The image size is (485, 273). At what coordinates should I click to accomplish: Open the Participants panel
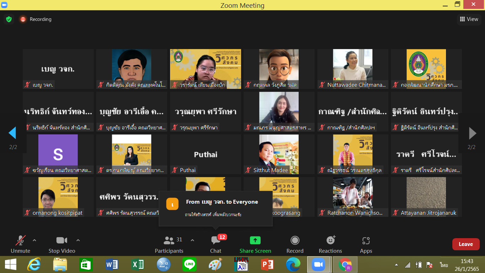coord(169,245)
